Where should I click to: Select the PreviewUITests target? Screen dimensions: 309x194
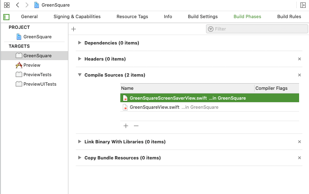click(x=40, y=84)
